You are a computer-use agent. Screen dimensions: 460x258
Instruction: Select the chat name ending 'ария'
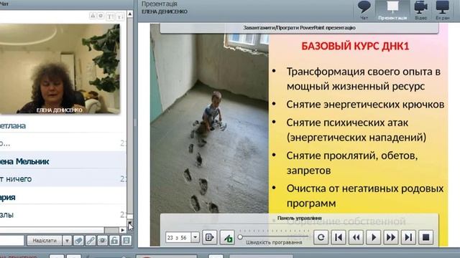[x=8, y=198]
